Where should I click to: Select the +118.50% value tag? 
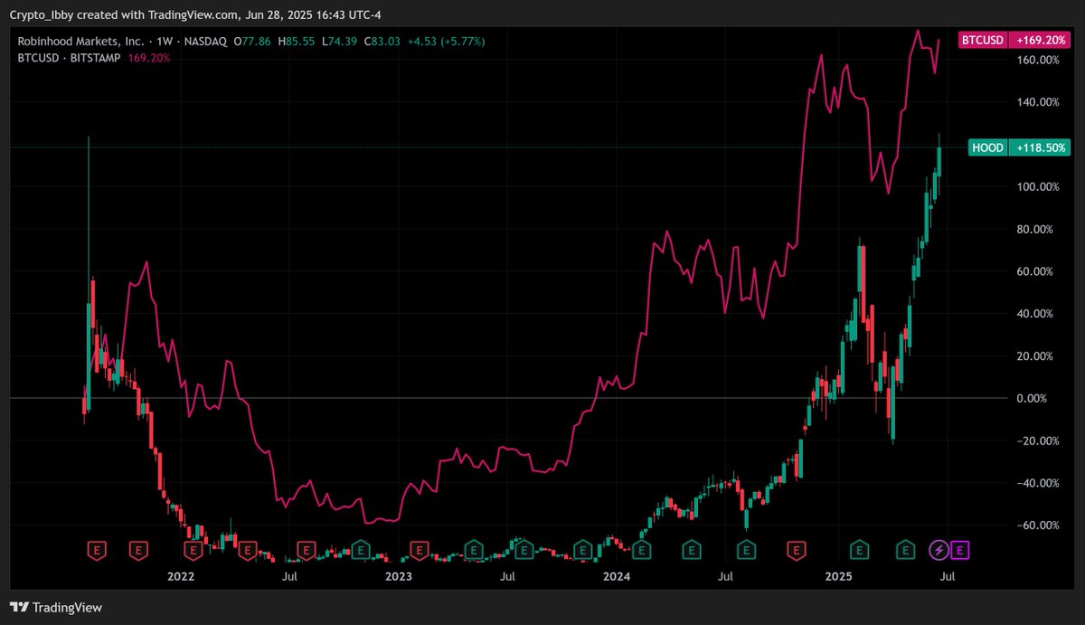1041,147
